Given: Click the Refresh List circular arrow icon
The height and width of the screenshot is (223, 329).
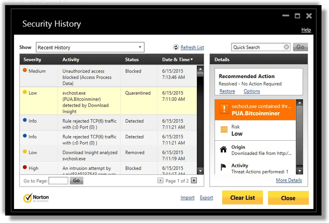Looking at the screenshot, I should (176, 47).
